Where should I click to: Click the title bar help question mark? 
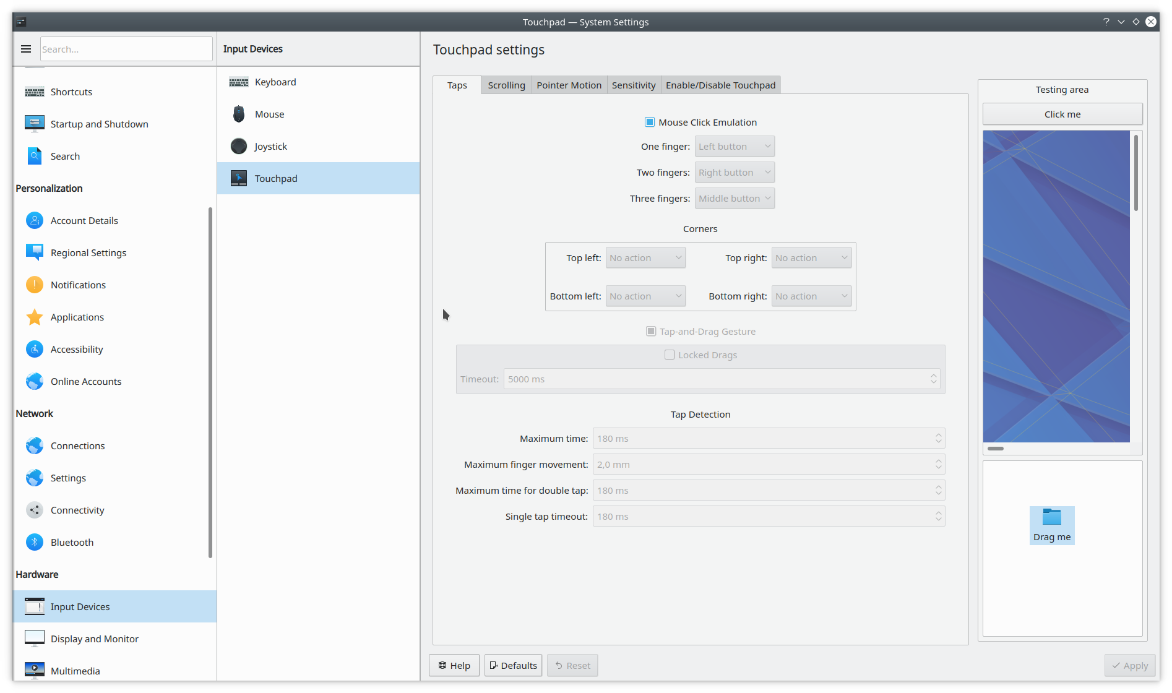point(1106,22)
